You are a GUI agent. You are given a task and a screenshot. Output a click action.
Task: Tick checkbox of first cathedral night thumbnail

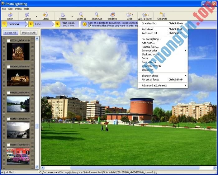coord(8,40)
